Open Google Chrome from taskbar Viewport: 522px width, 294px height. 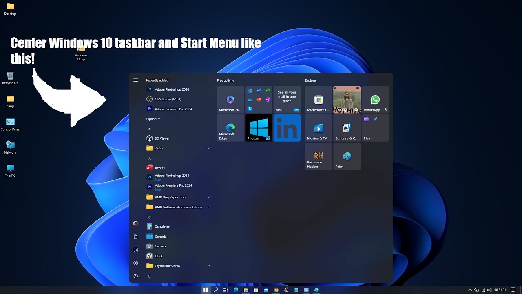[x=276, y=290]
